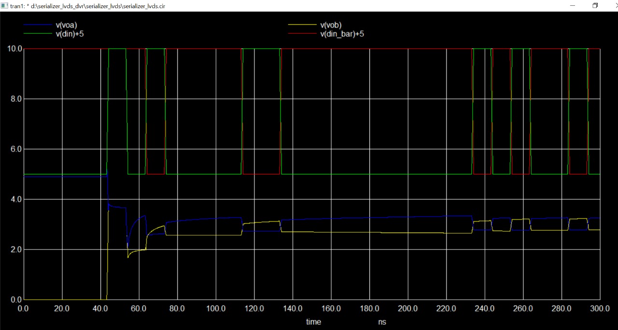Minimize the tran1 plot window

(x=573, y=6)
